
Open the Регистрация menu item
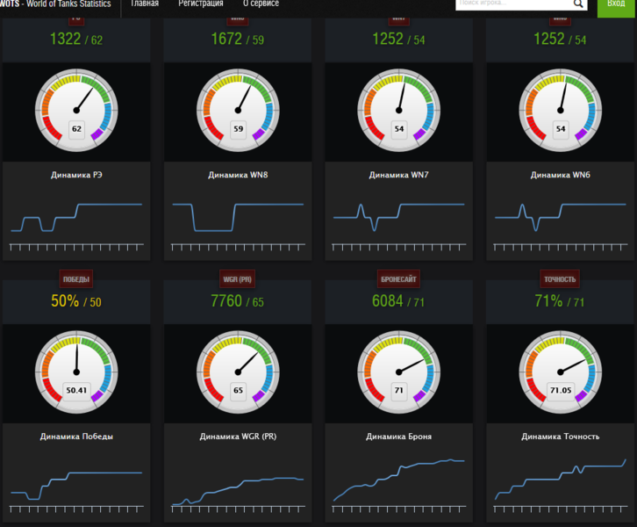201,4
